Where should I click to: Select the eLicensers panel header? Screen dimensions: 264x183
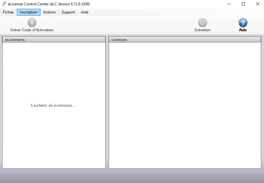[54, 40]
